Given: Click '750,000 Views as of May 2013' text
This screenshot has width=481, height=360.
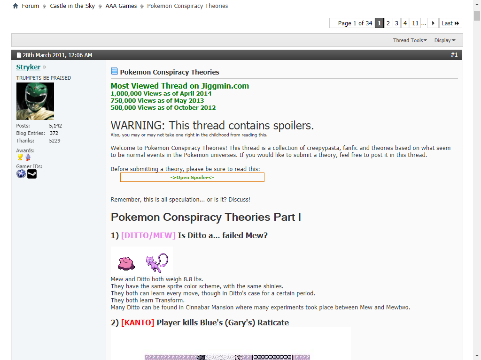Looking at the screenshot, I should (x=157, y=101).
